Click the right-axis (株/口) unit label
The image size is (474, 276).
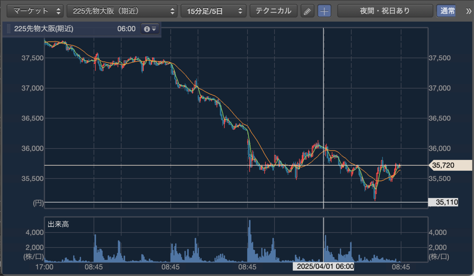tap(439, 257)
